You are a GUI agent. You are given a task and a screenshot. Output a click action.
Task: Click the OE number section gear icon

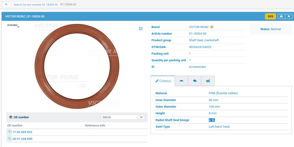click(11, 117)
